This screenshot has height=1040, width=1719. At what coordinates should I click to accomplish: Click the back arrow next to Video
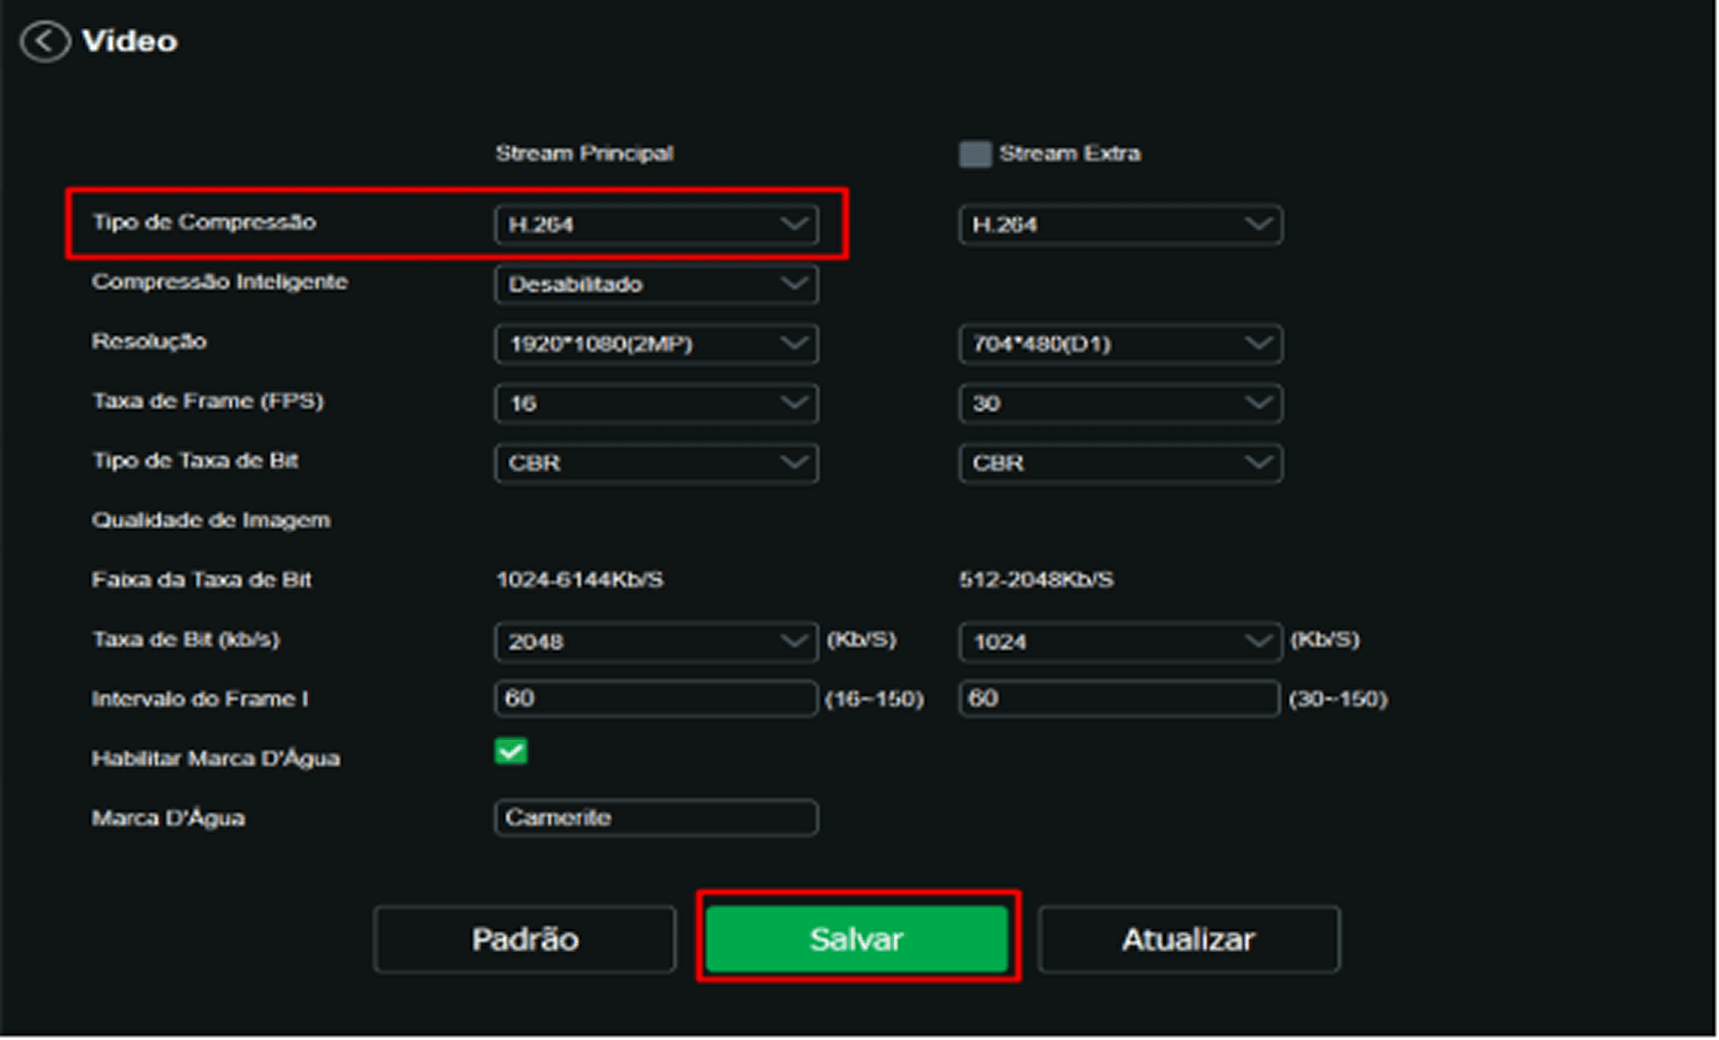[45, 42]
